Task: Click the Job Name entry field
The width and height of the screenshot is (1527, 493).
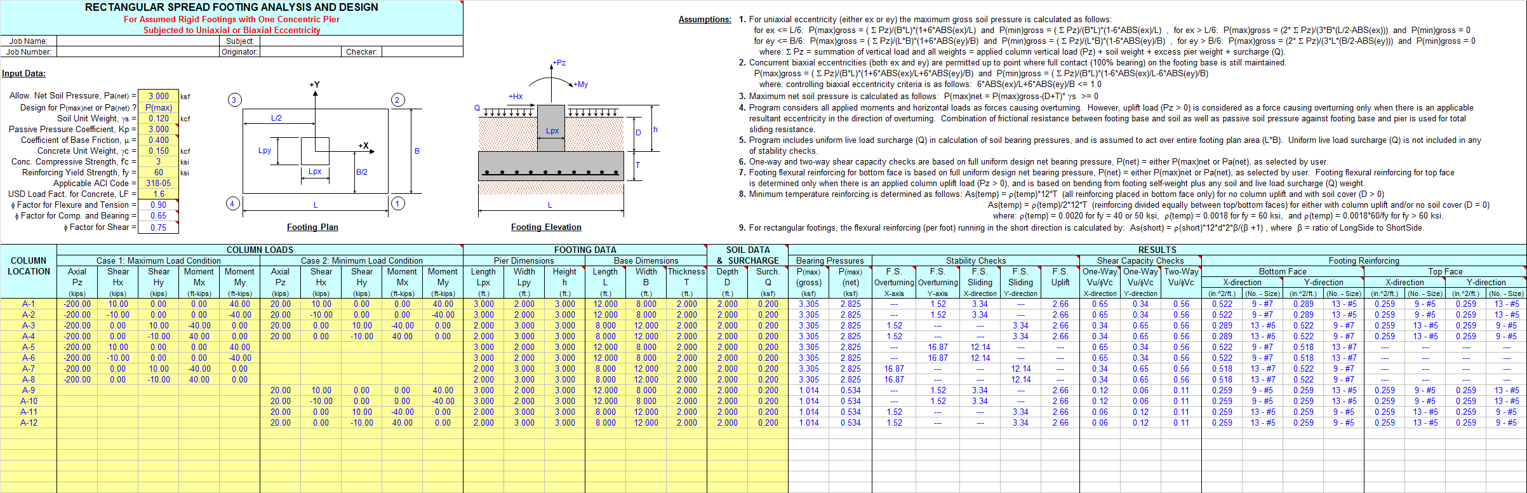Action: tap(138, 41)
